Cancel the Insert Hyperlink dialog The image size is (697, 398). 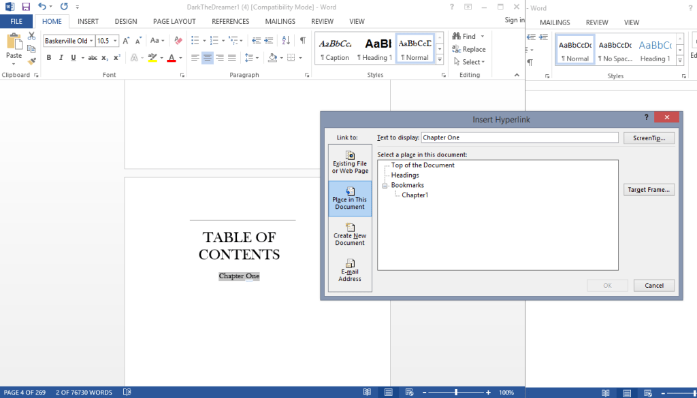tap(653, 285)
